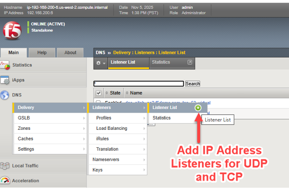The height and width of the screenshot is (191, 289).
Task: Click the user name admin
Action: tap(187, 7)
